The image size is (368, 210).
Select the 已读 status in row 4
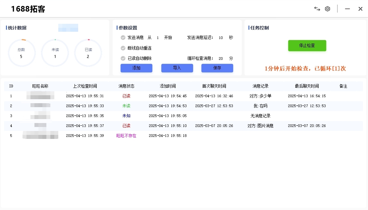click(126, 126)
